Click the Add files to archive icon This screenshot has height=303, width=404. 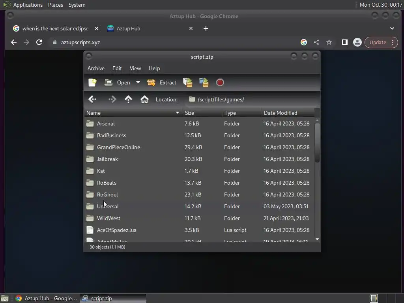click(x=187, y=82)
